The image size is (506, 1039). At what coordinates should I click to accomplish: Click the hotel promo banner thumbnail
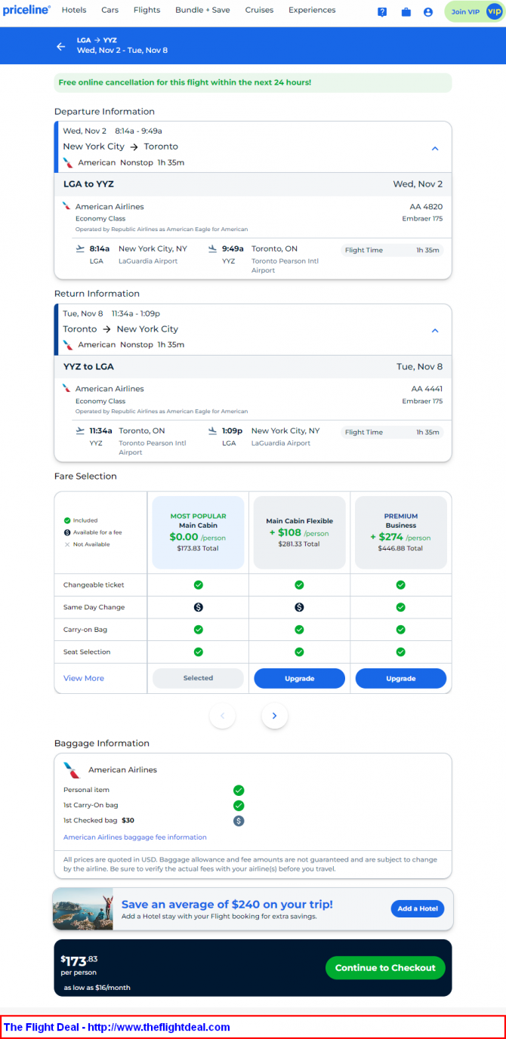tap(83, 908)
